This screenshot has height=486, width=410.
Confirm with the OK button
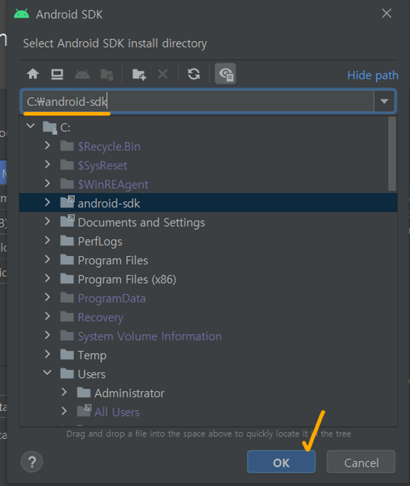click(x=281, y=462)
